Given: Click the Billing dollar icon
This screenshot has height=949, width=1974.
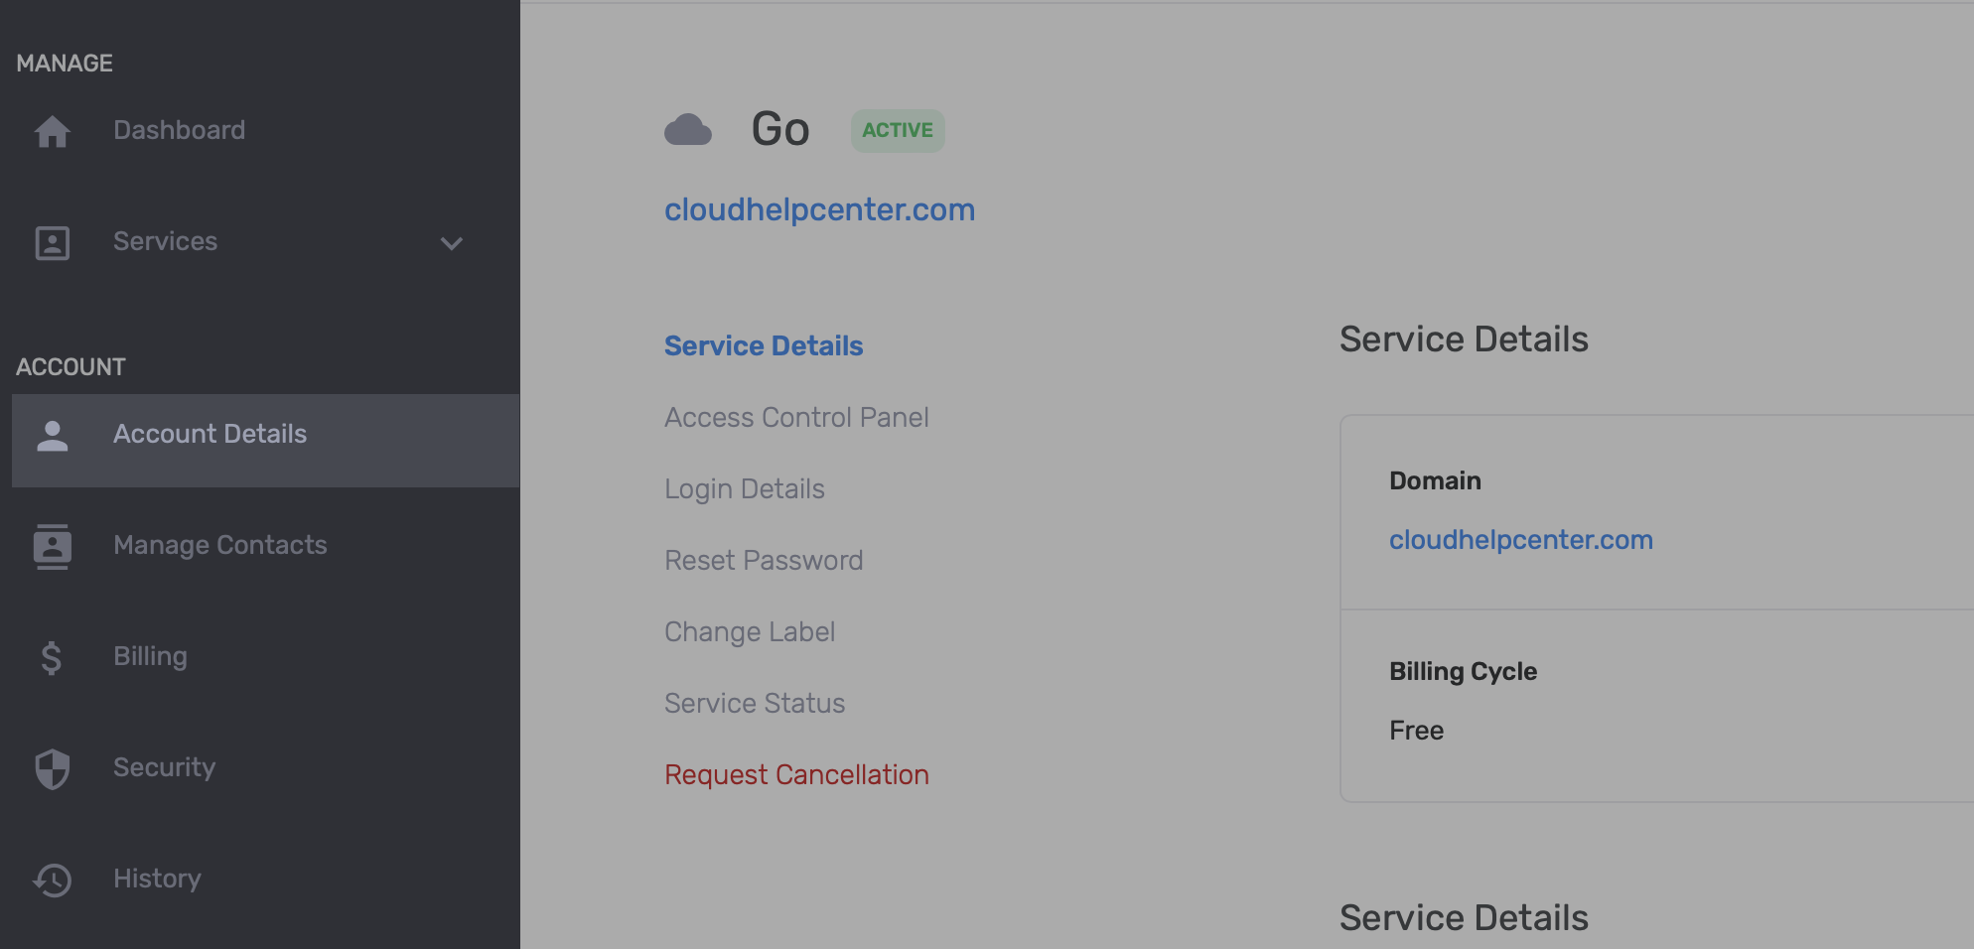Looking at the screenshot, I should pyautogui.click(x=52, y=657).
